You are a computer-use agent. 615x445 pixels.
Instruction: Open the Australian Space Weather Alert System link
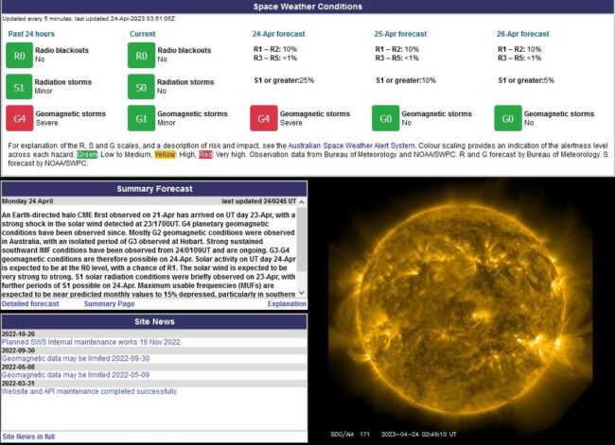pos(351,145)
